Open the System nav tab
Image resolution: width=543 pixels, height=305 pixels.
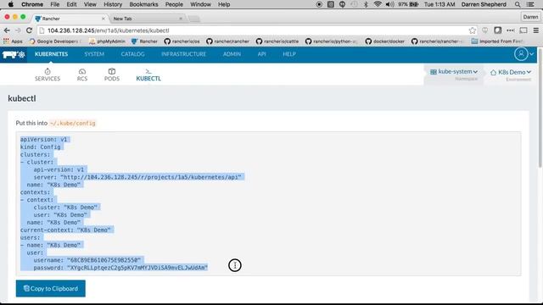tap(94, 54)
